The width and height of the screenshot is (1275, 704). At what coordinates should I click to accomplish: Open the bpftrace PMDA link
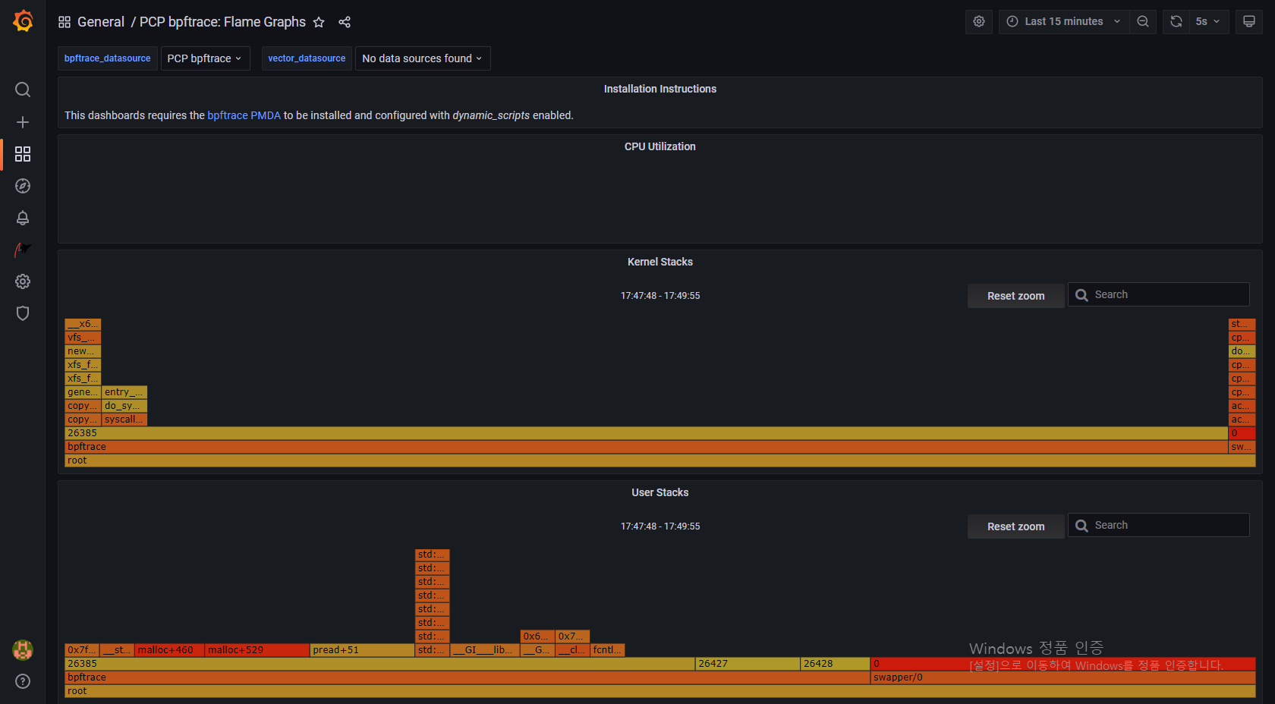(x=244, y=115)
